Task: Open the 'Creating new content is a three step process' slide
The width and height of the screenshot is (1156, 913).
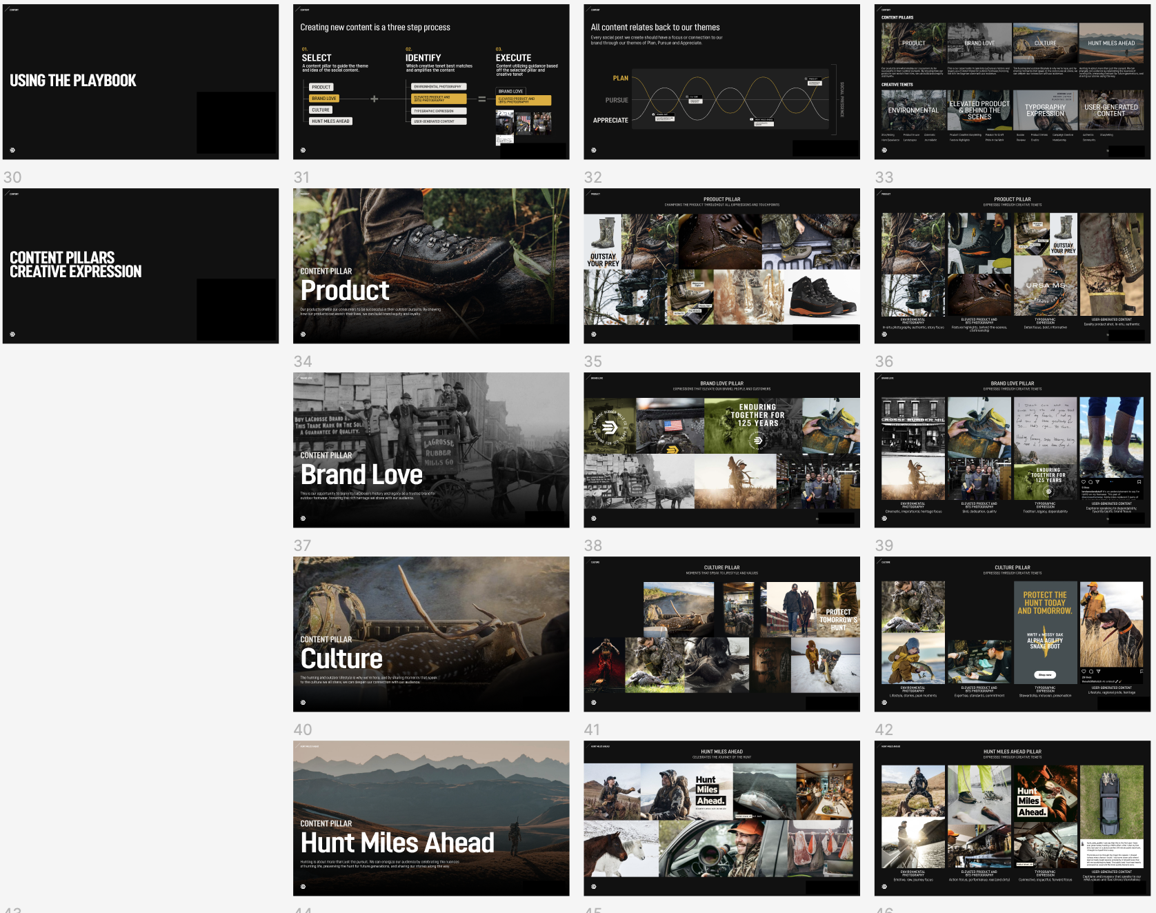Action: (431, 82)
